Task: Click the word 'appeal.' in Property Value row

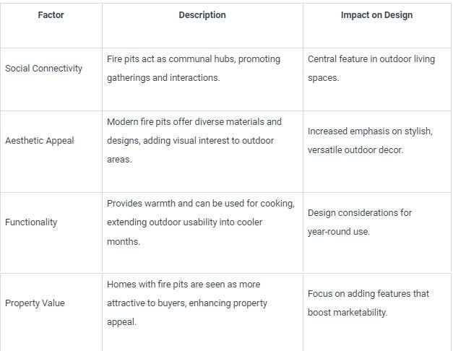Action: tap(121, 322)
